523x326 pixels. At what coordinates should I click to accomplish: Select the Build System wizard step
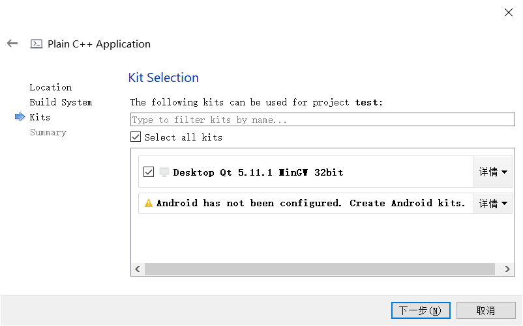pyautogui.click(x=61, y=102)
